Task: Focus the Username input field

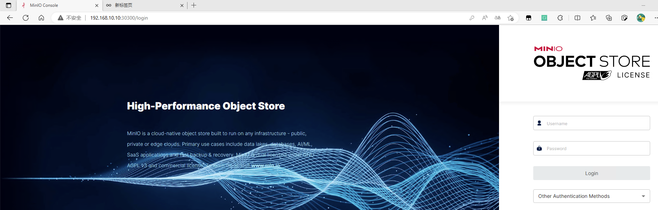Action: coord(592,123)
